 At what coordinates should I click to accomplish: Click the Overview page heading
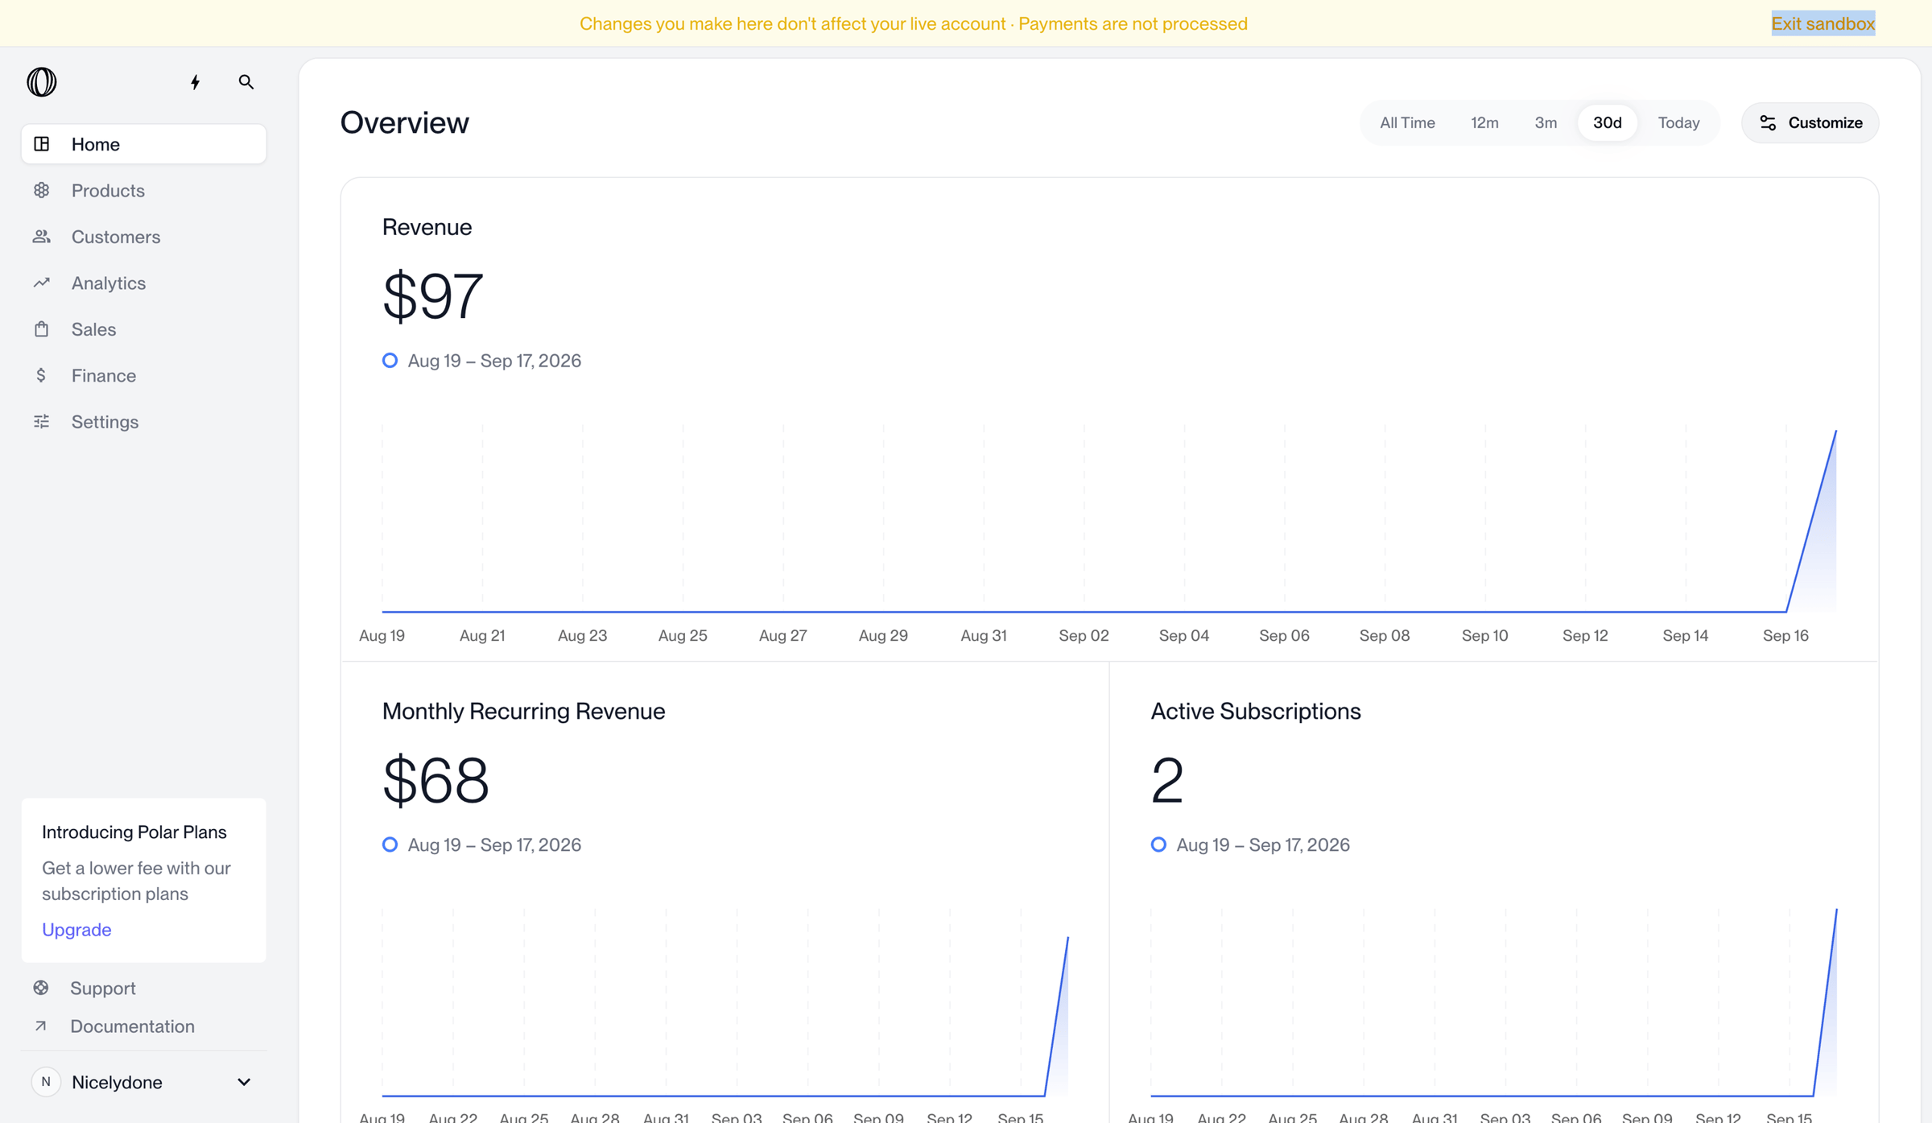click(x=404, y=122)
